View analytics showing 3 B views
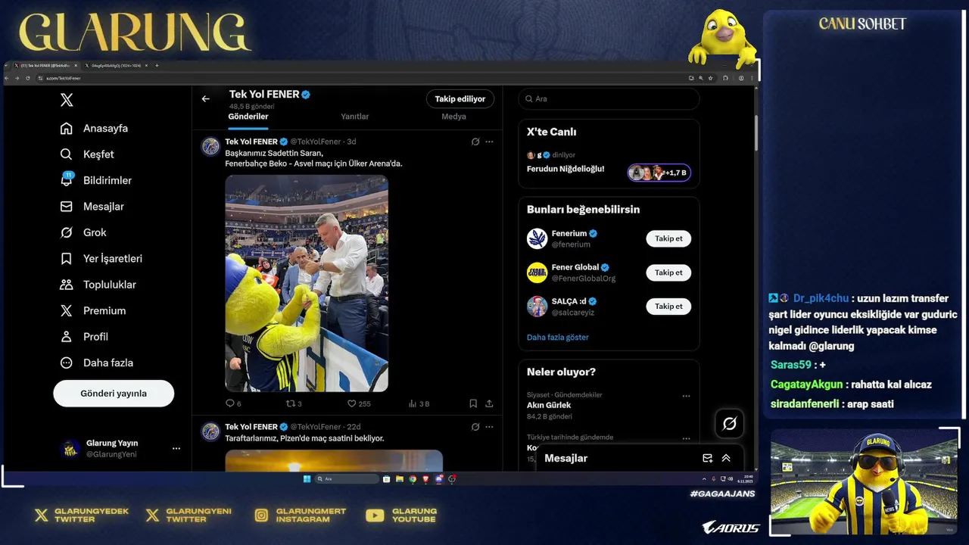The height and width of the screenshot is (545, 969). click(x=419, y=403)
